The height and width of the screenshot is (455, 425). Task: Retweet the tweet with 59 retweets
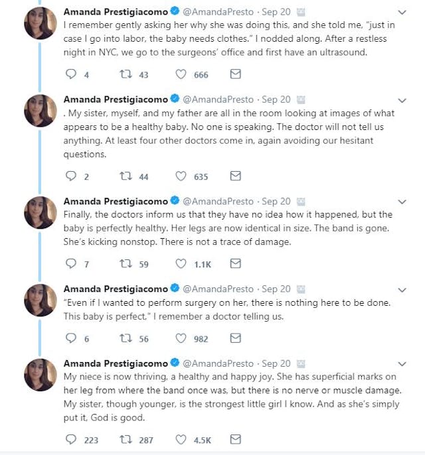(124, 263)
